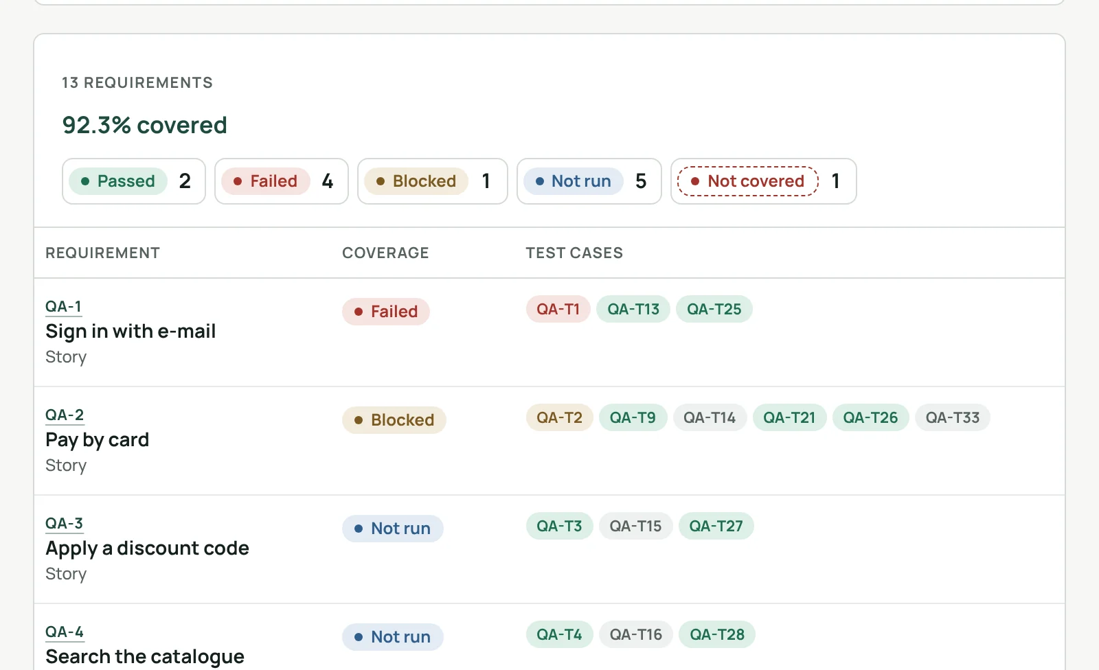Open requirement link QA-1

click(x=63, y=306)
